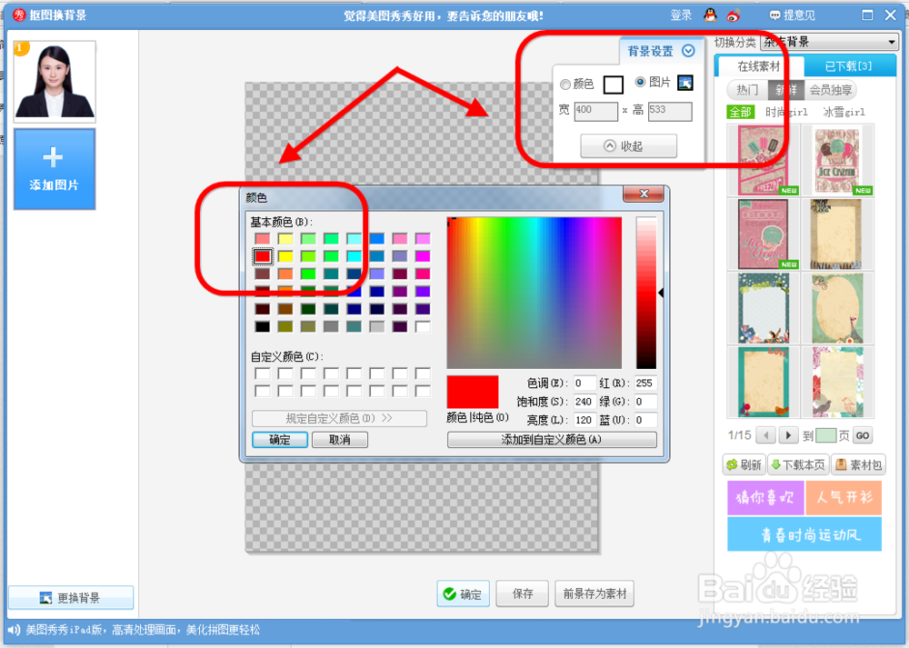Maximize the 抠图换背景 window
The image size is (909, 648).
pyautogui.click(x=867, y=15)
